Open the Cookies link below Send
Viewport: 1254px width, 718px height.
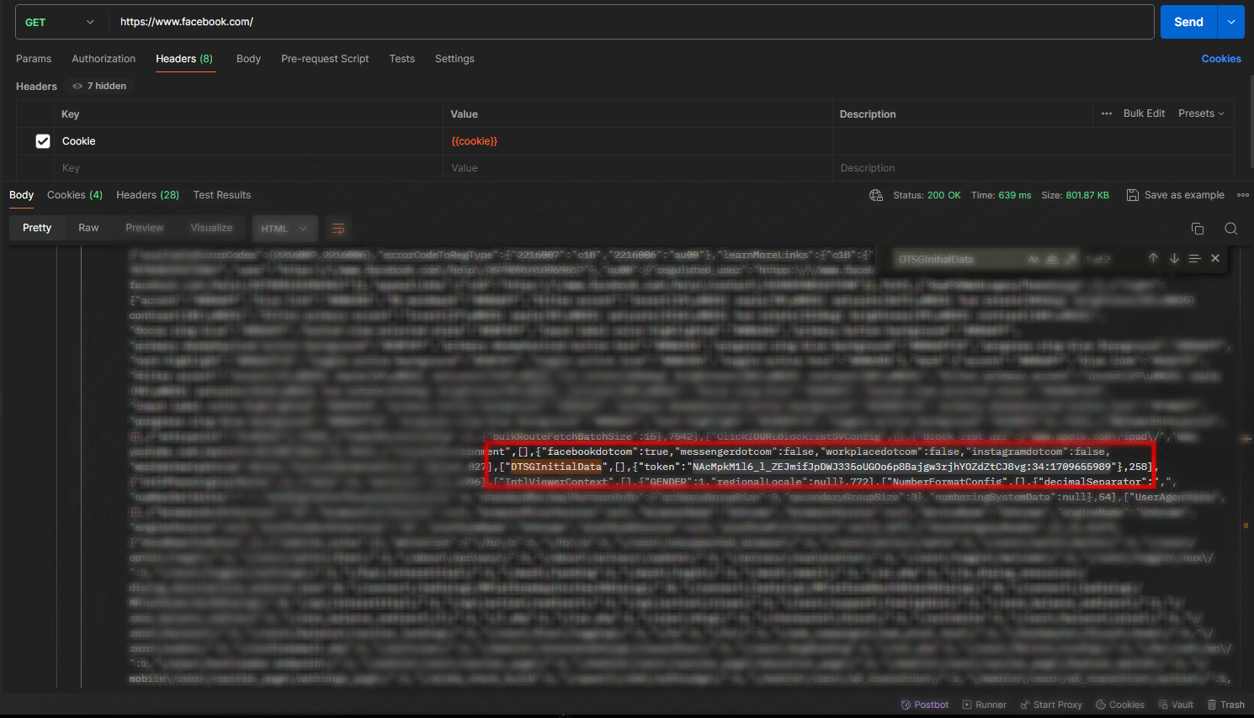pos(1221,59)
